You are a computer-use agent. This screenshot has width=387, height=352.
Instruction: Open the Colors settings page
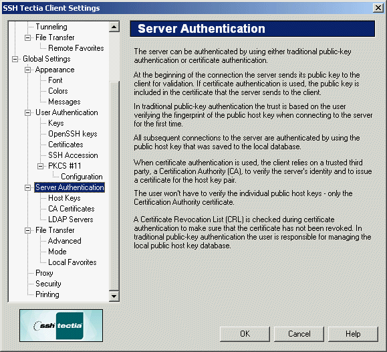click(x=58, y=91)
